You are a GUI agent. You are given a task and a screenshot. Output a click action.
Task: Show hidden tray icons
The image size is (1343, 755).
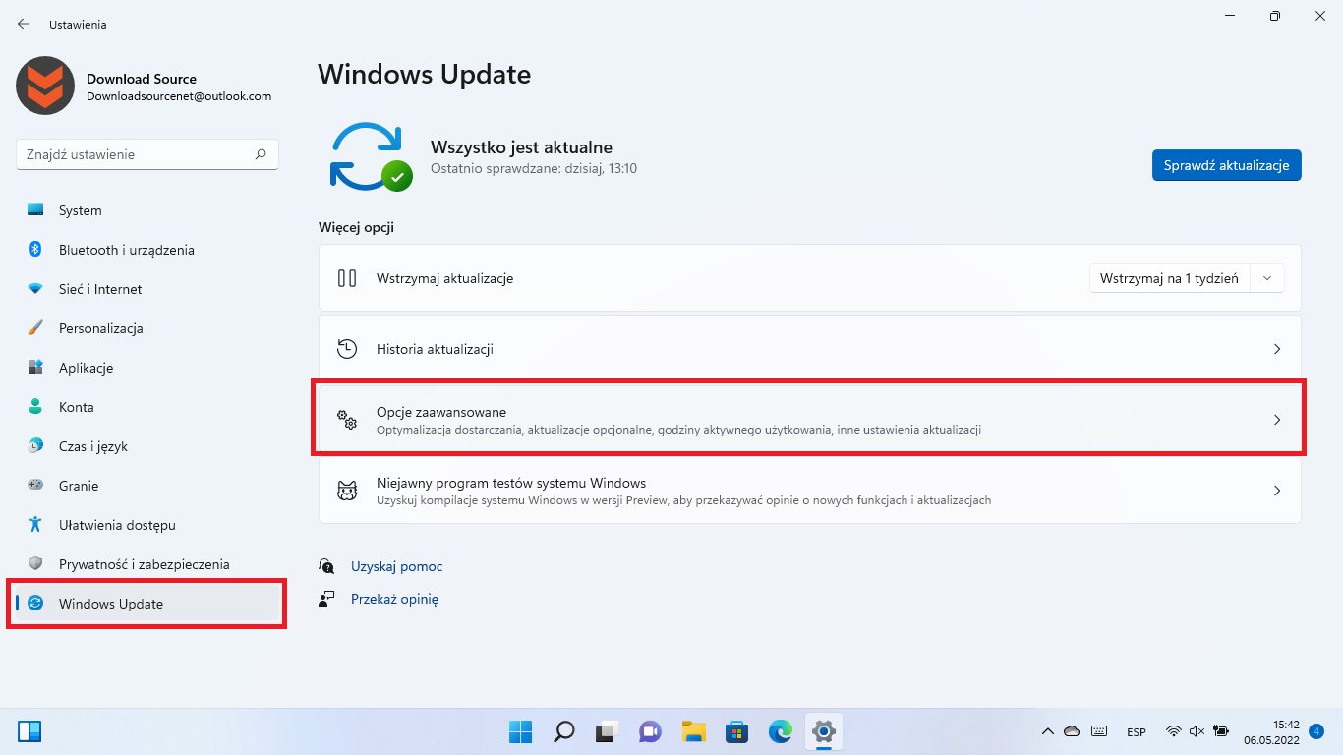point(1048,731)
